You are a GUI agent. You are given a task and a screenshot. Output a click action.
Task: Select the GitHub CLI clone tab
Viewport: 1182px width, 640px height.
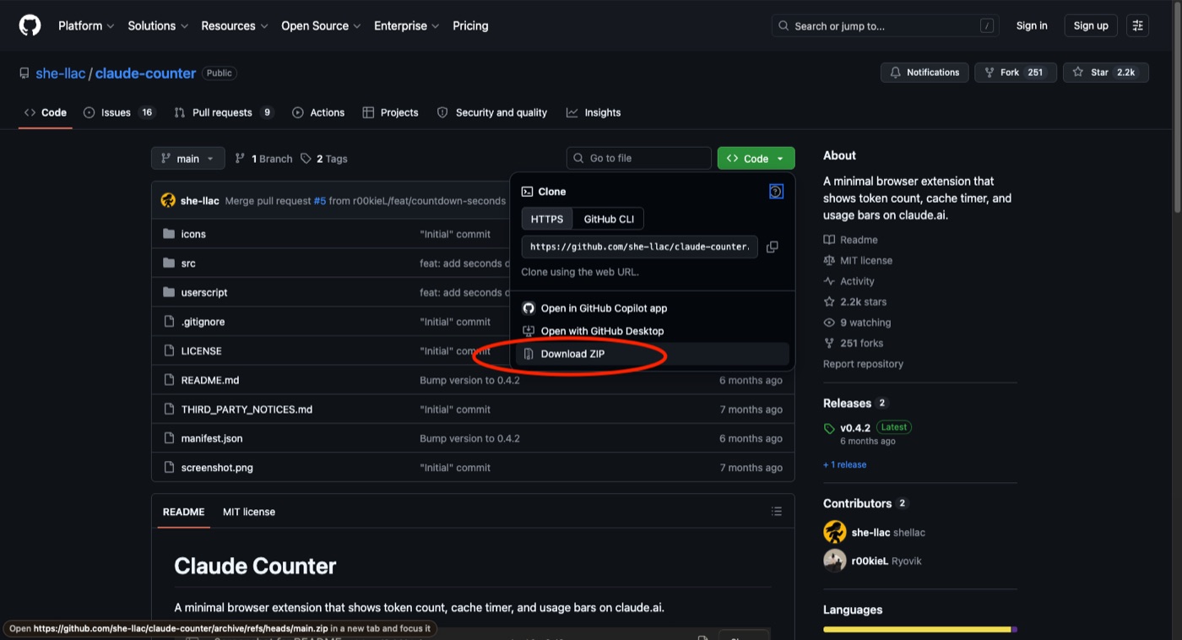[609, 220]
